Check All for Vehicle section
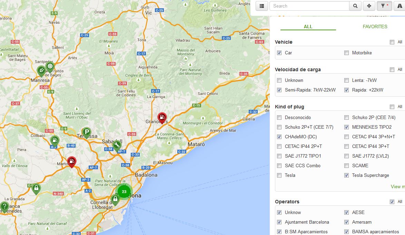Viewport: 405px width, 235px height. 392,42
